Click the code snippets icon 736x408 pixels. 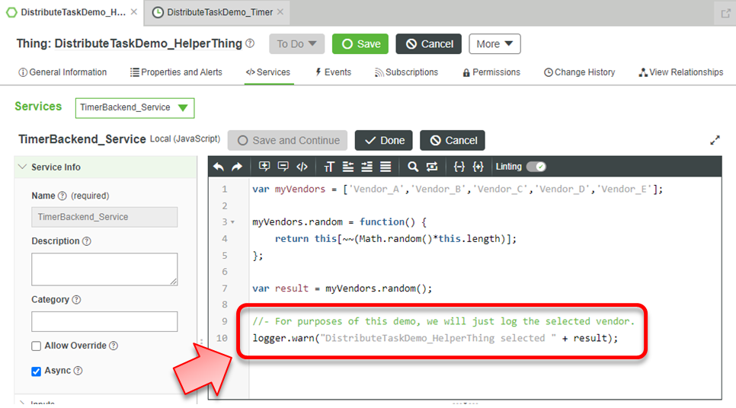click(x=302, y=167)
